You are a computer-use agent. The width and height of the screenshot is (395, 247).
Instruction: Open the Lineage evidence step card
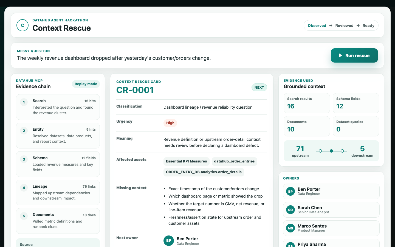[58, 192]
